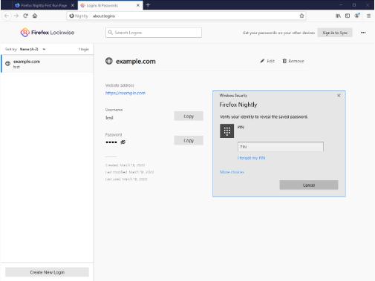Copy the username value
The width and height of the screenshot is (375, 281).
tap(189, 116)
